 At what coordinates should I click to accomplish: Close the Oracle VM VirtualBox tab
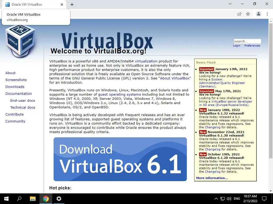tap(62, 5)
